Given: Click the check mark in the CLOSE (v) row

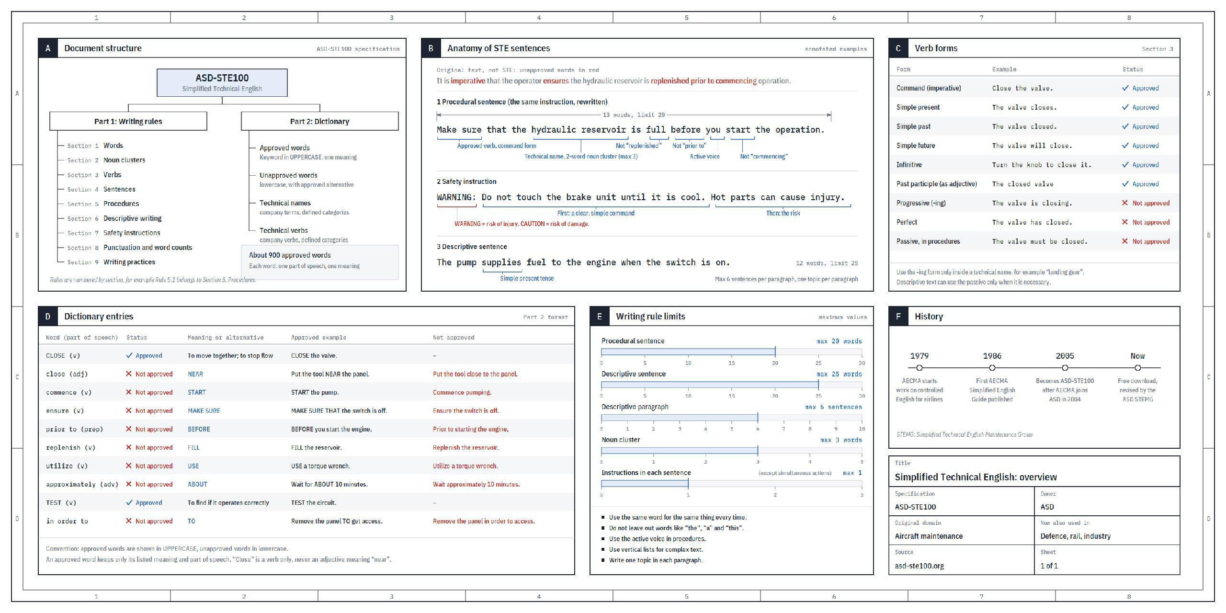Looking at the screenshot, I should (x=129, y=356).
